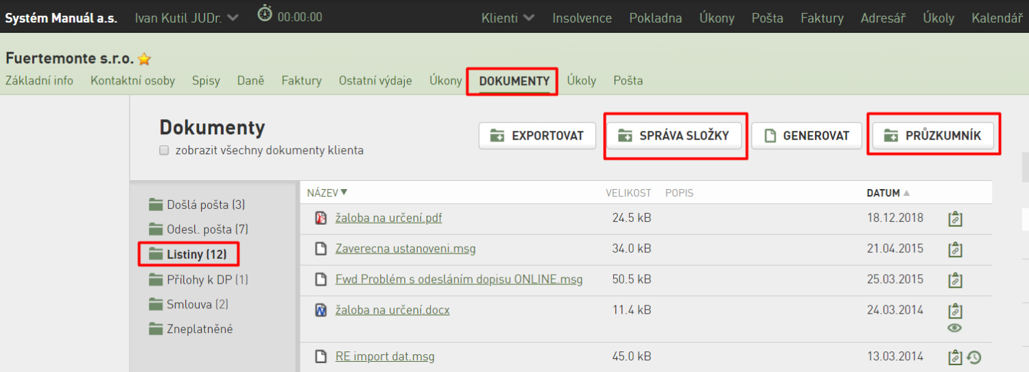Click the Word file icon of žaloba na určení.docx

tap(320, 310)
